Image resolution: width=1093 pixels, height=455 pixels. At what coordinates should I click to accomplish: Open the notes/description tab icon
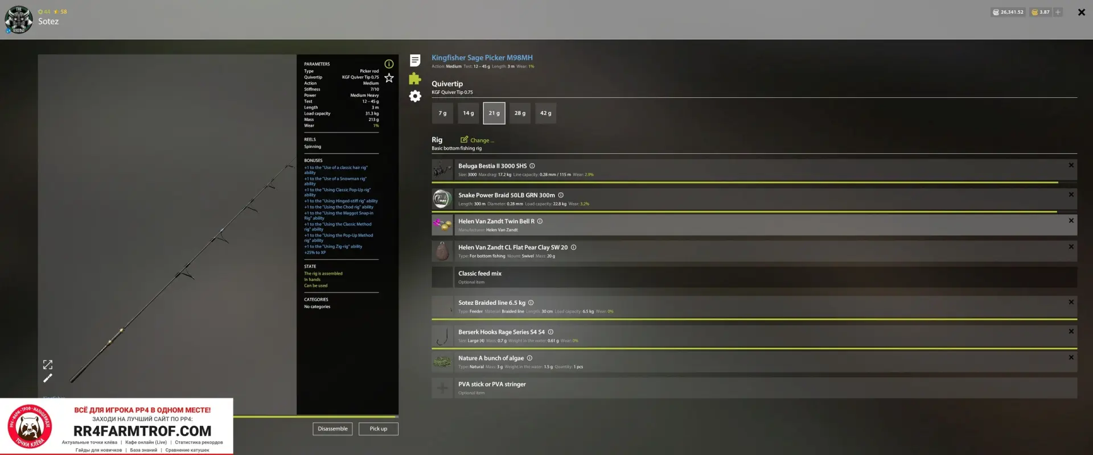(x=415, y=60)
